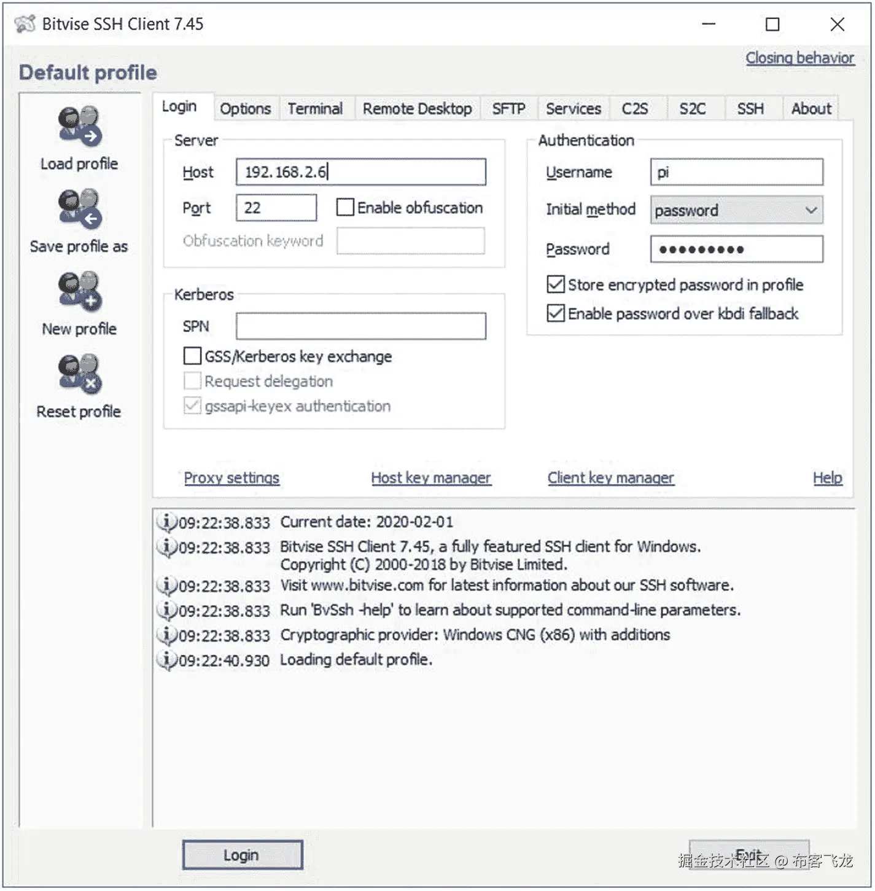Check GSS/Kerberos key exchange
875x891 pixels.
pyautogui.click(x=192, y=356)
